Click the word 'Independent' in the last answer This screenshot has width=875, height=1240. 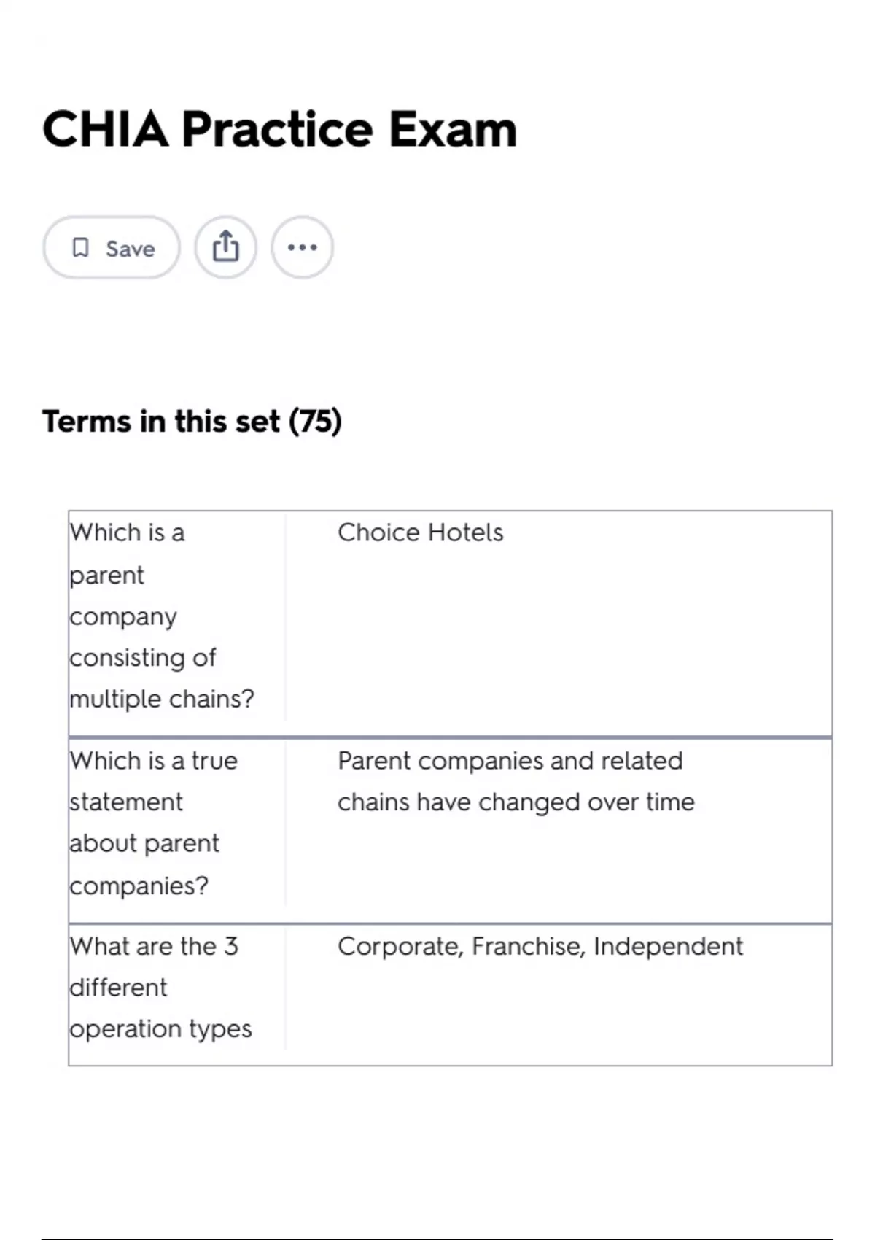point(668,946)
